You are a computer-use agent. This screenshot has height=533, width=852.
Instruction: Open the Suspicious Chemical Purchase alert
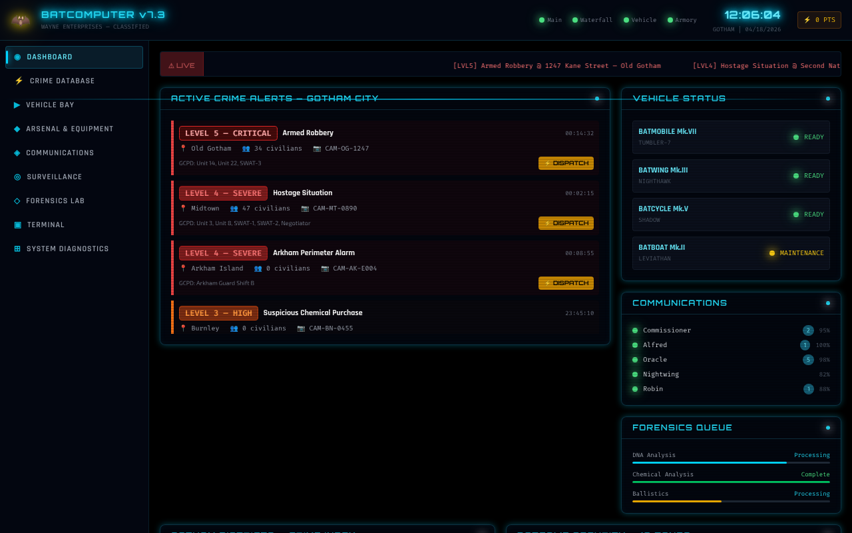click(385, 317)
